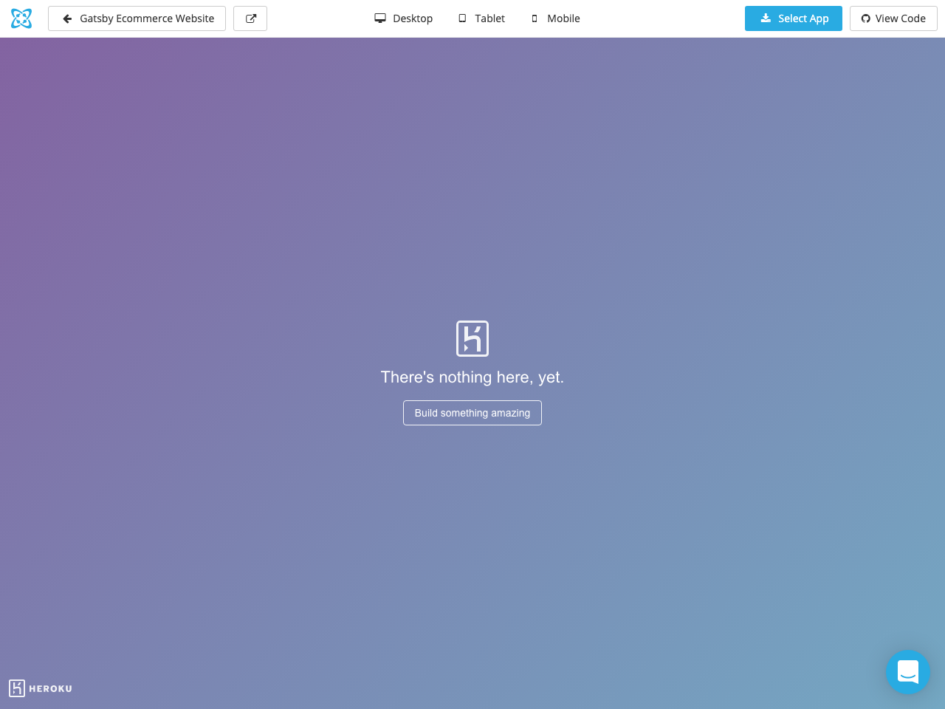Click the View Code button

pos(893,18)
